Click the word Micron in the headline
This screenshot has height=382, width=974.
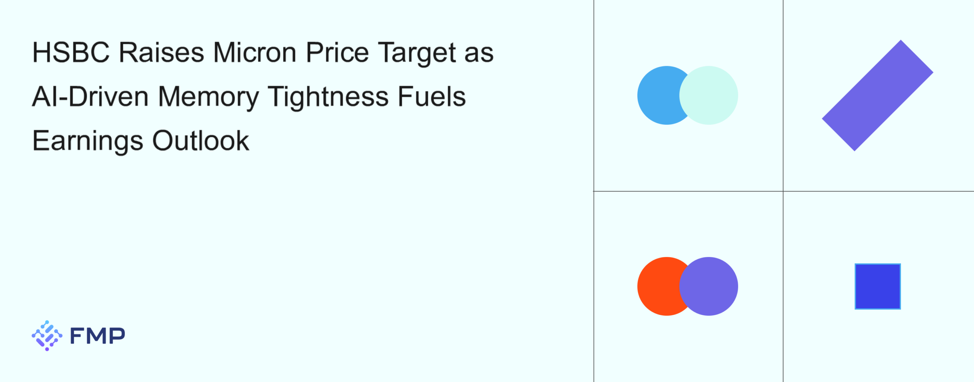click(x=255, y=52)
